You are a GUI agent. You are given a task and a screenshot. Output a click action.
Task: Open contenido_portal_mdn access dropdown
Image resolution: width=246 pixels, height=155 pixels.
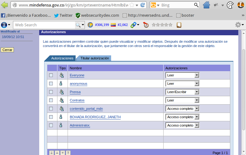pyautogui.click(x=182, y=109)
